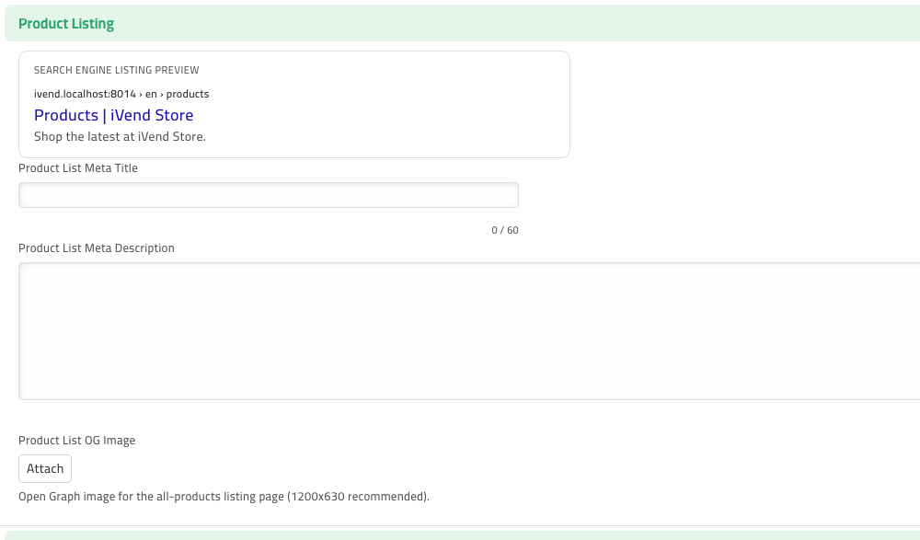Select the preview URL ivend.localhost:8014 › en › products
Screen dimensions: 920x540
(x=121, y=94)
